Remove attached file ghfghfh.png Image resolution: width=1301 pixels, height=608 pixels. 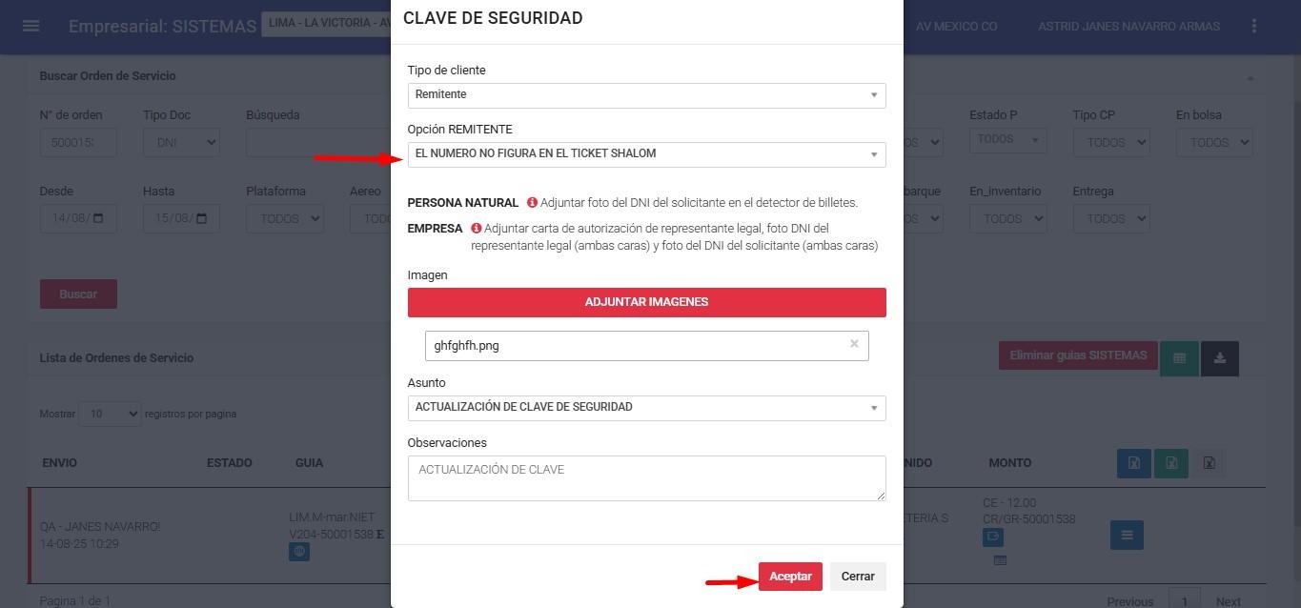[854, 344]
